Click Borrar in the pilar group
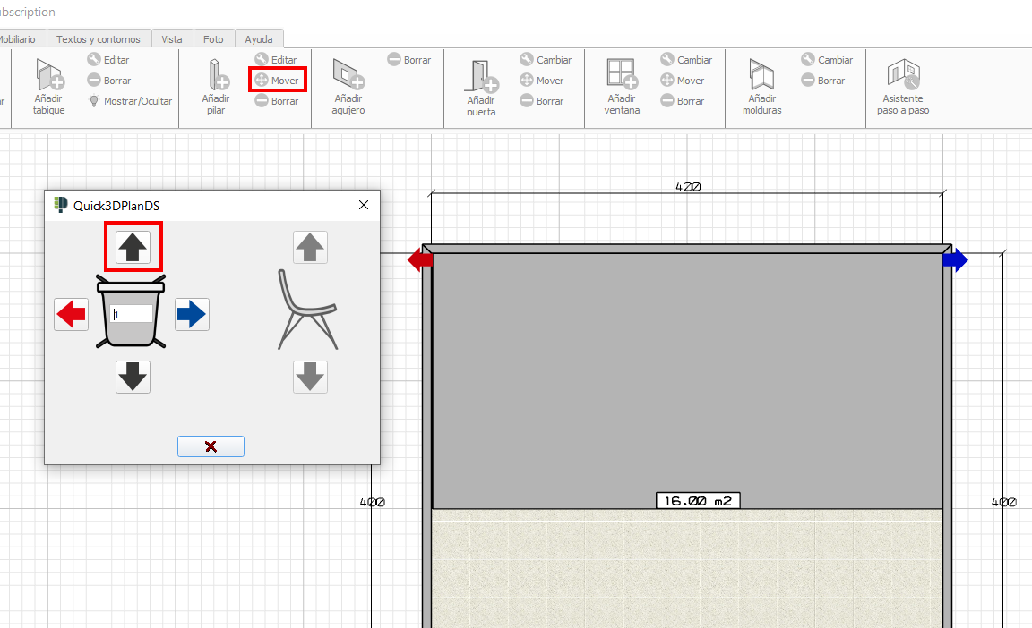This screenshot has width=1032, height=628. [x=277, y=101]
